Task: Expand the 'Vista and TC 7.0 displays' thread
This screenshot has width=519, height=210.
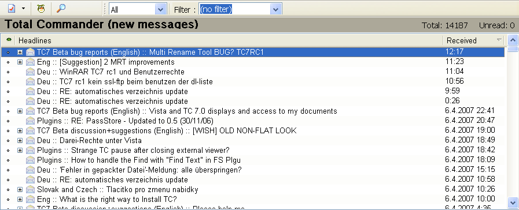Action: (20, 111)
